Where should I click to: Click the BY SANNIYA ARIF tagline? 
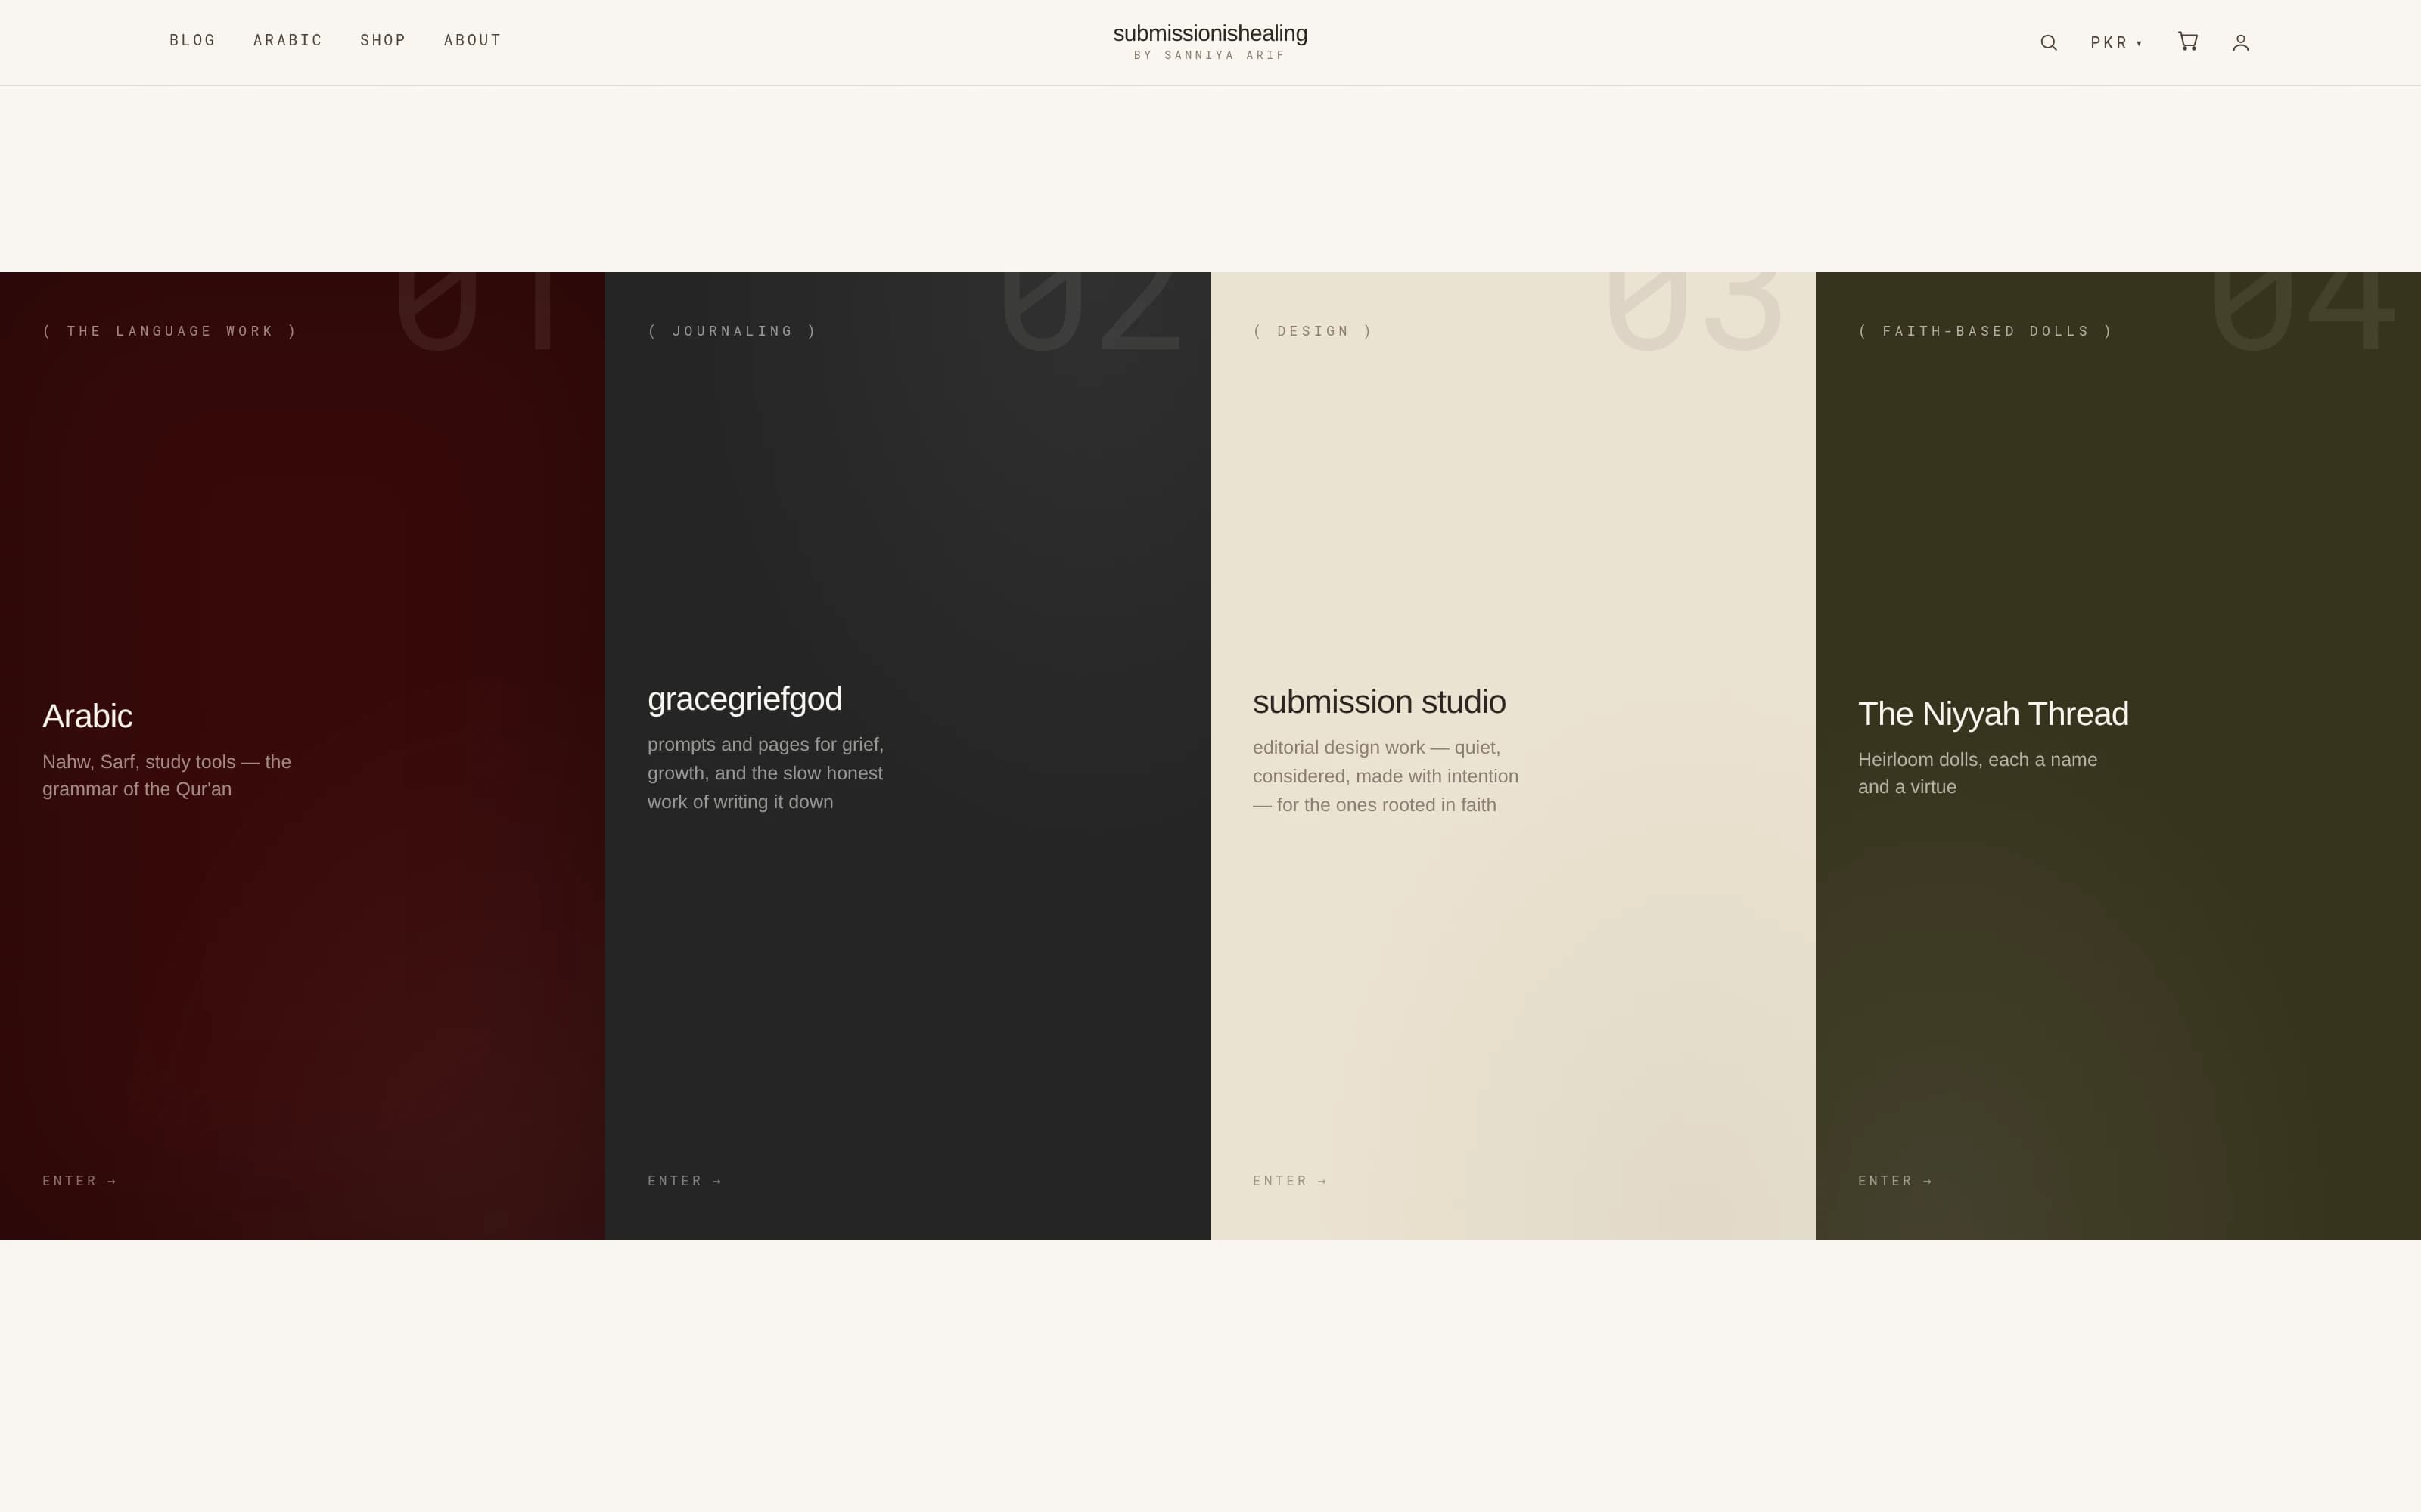(x=1210, y=55)
